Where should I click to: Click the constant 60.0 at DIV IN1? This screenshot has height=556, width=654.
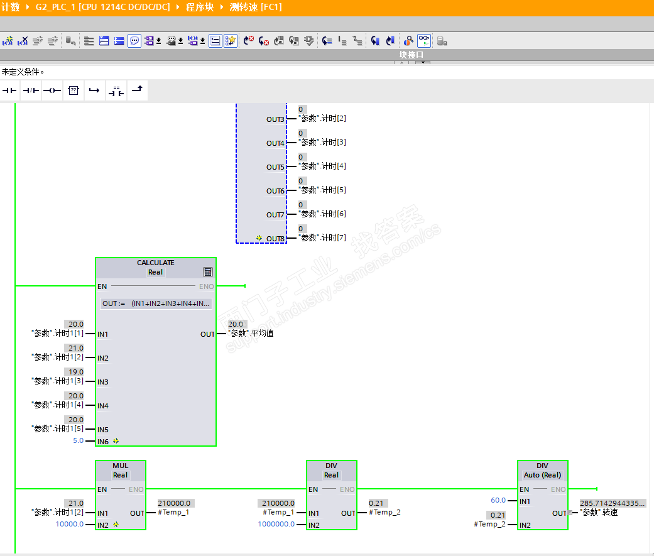pos(498,500)
